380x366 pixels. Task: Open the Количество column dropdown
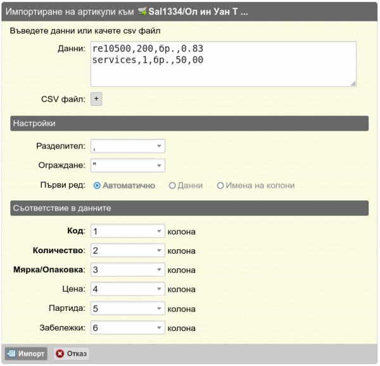pyautogui.click(x=128, y=250)
